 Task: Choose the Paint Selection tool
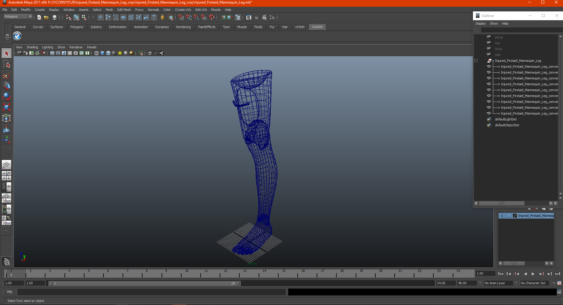coord(6,75)
